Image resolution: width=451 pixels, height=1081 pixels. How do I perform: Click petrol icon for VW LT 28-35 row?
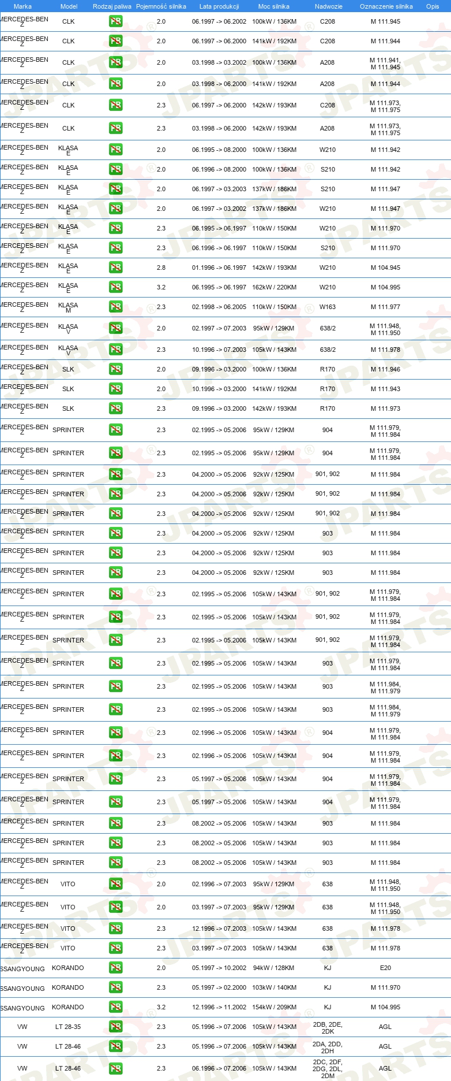tap(115, 1027)
